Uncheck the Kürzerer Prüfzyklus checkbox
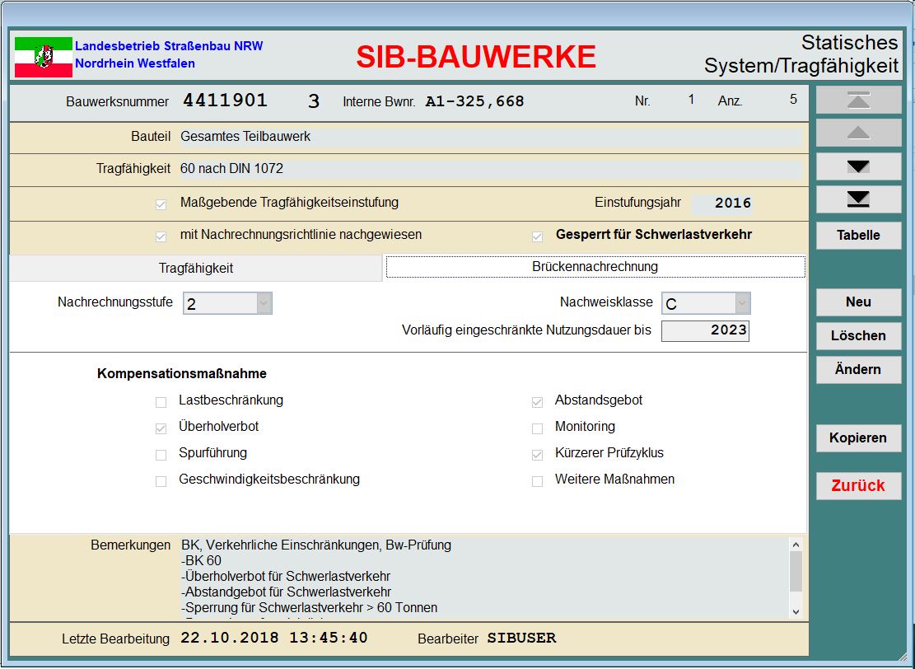 538,455
